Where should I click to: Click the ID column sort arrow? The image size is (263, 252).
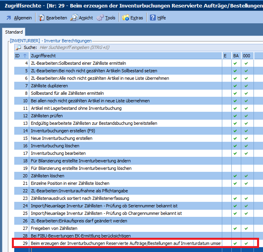(24, 56)
